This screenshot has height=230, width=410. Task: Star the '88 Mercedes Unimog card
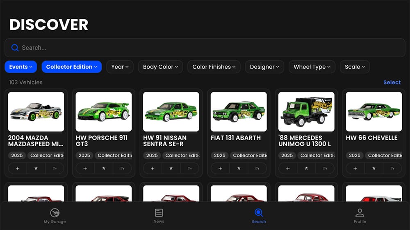click(x=306, y=168)
